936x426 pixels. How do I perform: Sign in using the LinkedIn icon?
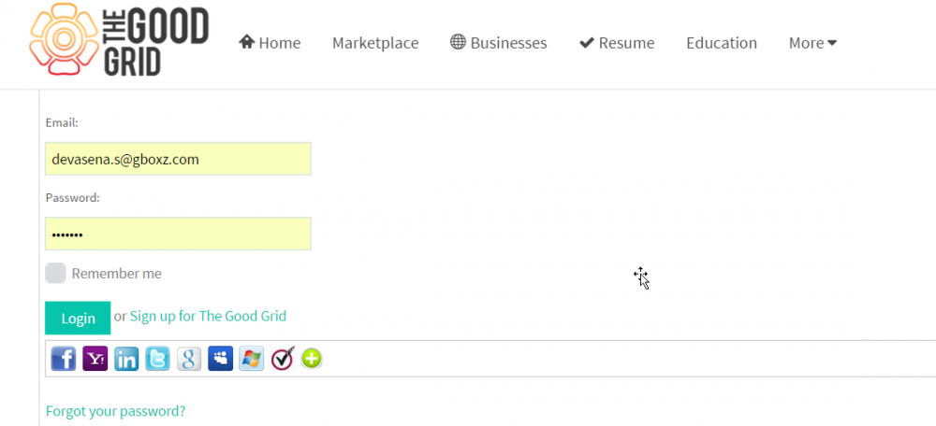click(126, 359)
